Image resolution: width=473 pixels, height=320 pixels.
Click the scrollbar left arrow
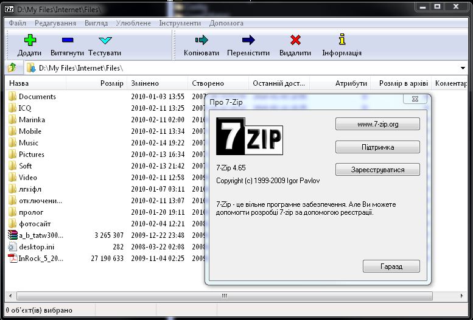[x=10, y=296]
